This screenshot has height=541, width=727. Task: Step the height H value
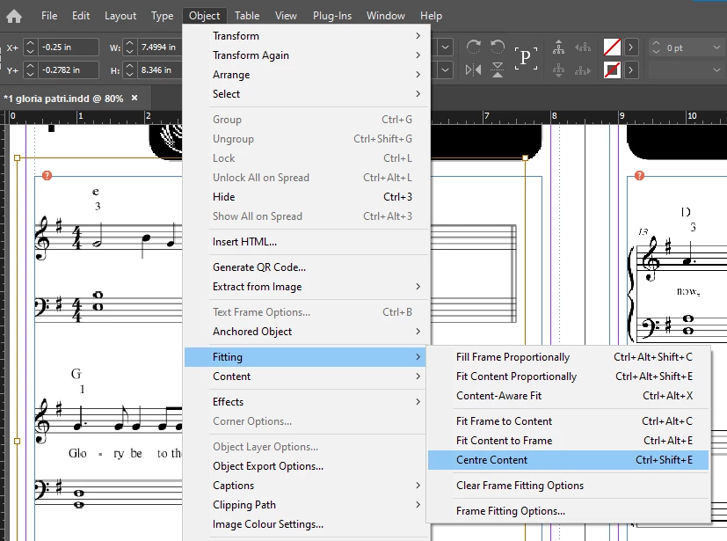130,69
